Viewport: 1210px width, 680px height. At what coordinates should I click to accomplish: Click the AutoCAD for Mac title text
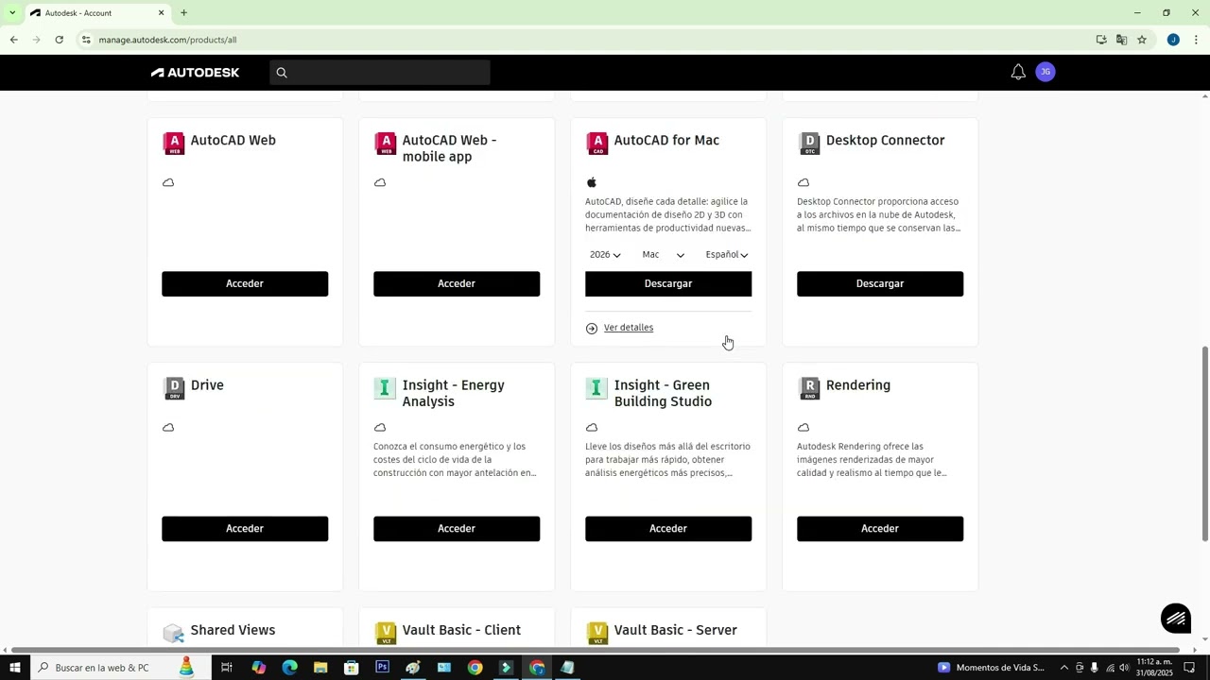(666, 141)
